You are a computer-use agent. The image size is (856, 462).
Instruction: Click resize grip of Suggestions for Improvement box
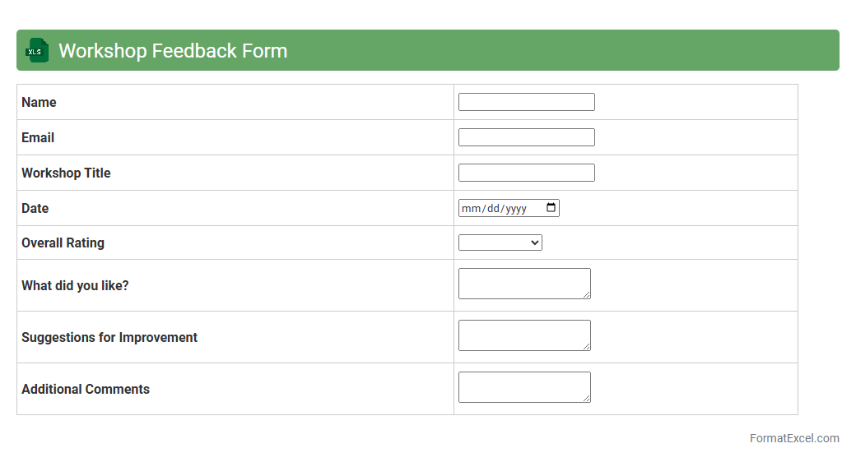point(586,346)
